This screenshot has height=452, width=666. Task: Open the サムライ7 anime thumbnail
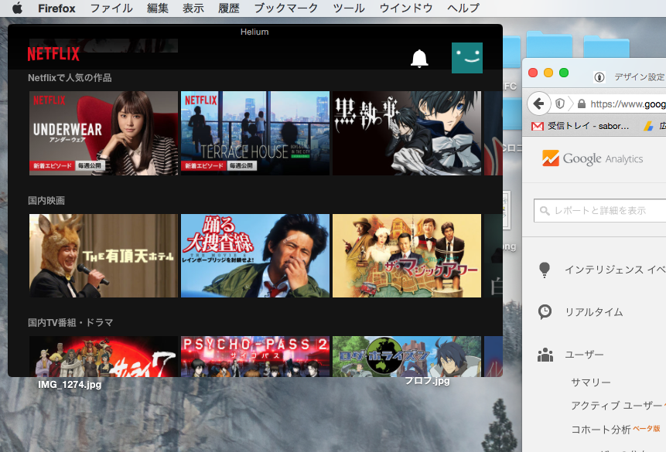[104, 356]
